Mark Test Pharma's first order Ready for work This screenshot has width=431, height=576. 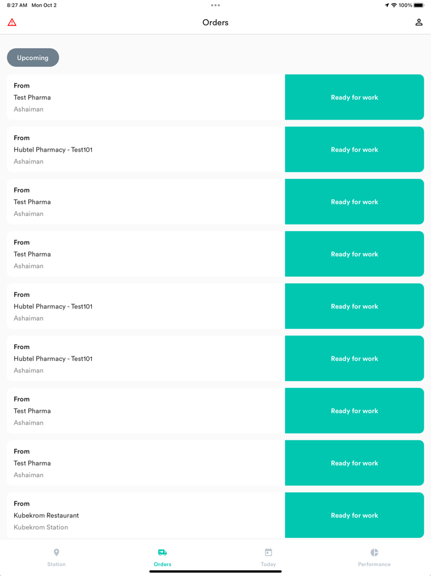click(354, 97)
